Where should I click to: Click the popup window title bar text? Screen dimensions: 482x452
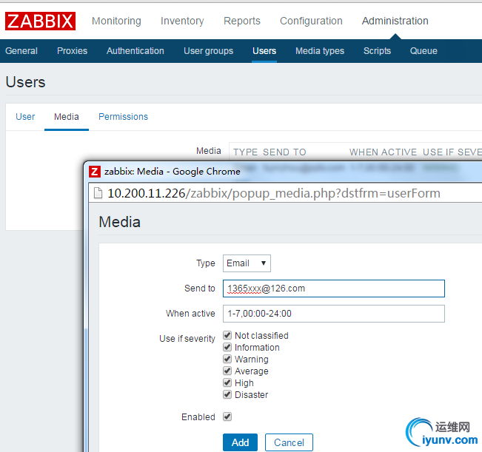point(172,172)
